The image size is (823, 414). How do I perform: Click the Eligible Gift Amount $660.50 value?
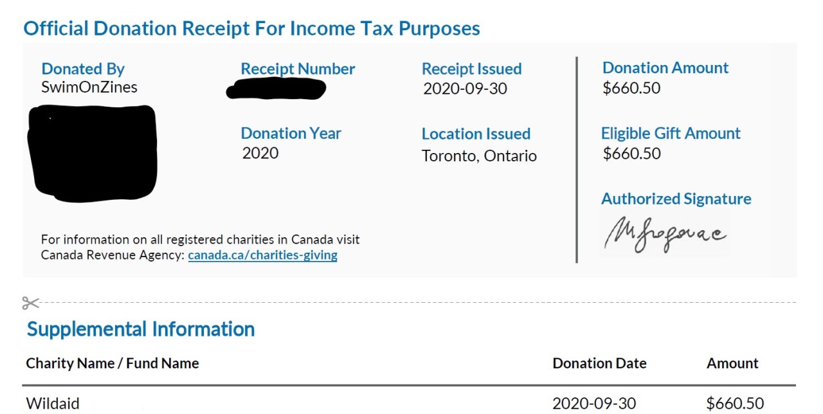coord(632,154)
